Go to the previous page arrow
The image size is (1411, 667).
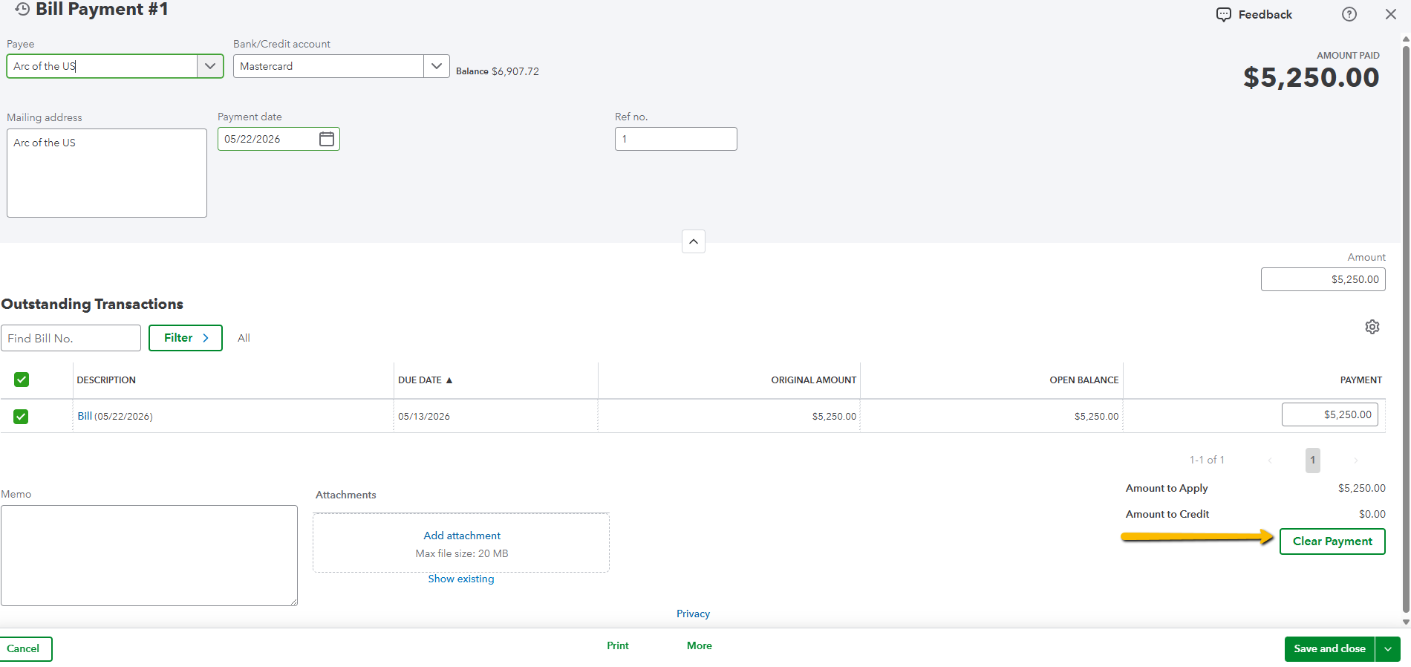1270,461
